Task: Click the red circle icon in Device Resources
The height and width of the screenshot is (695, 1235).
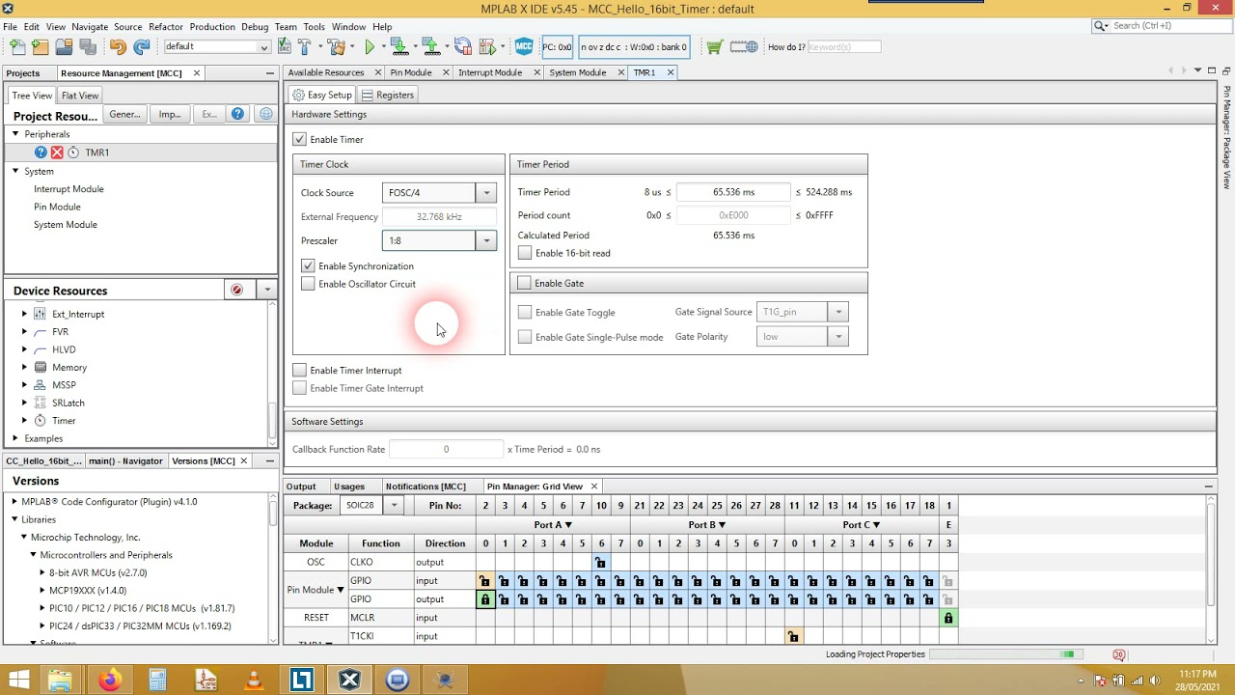Action: click(x=237, y=290)
